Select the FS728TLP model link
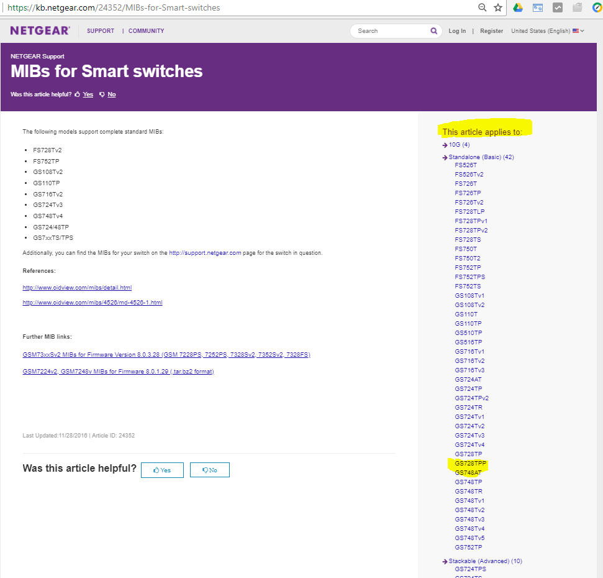This screenshot has width=603, height=578. 469,212
